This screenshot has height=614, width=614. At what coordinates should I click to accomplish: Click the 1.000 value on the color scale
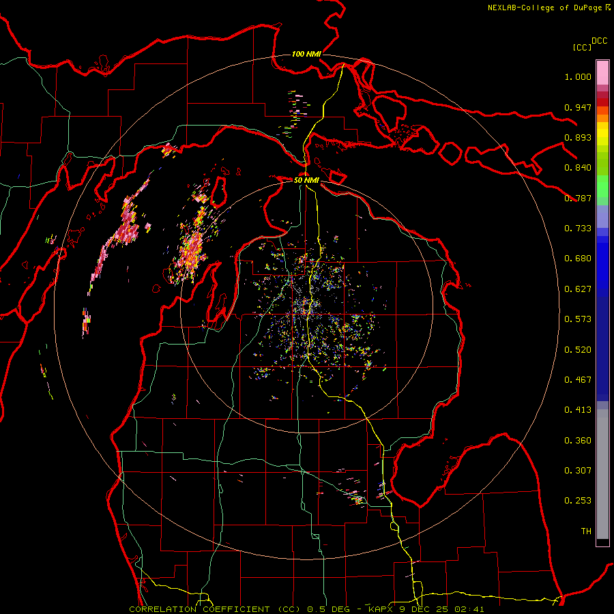(578, 76)
